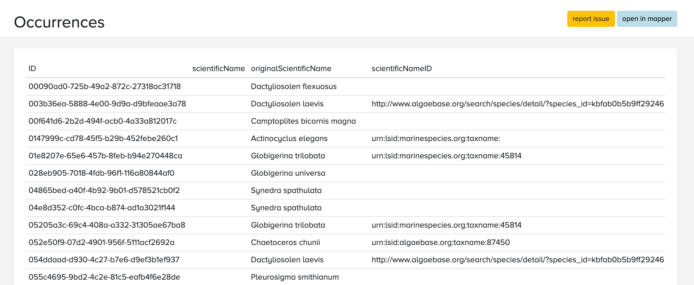The width and height of the screenshot is (694, 285).
Task: Click the algaebase URL in the 003b36ea row
Action: (x=518, y=104)
